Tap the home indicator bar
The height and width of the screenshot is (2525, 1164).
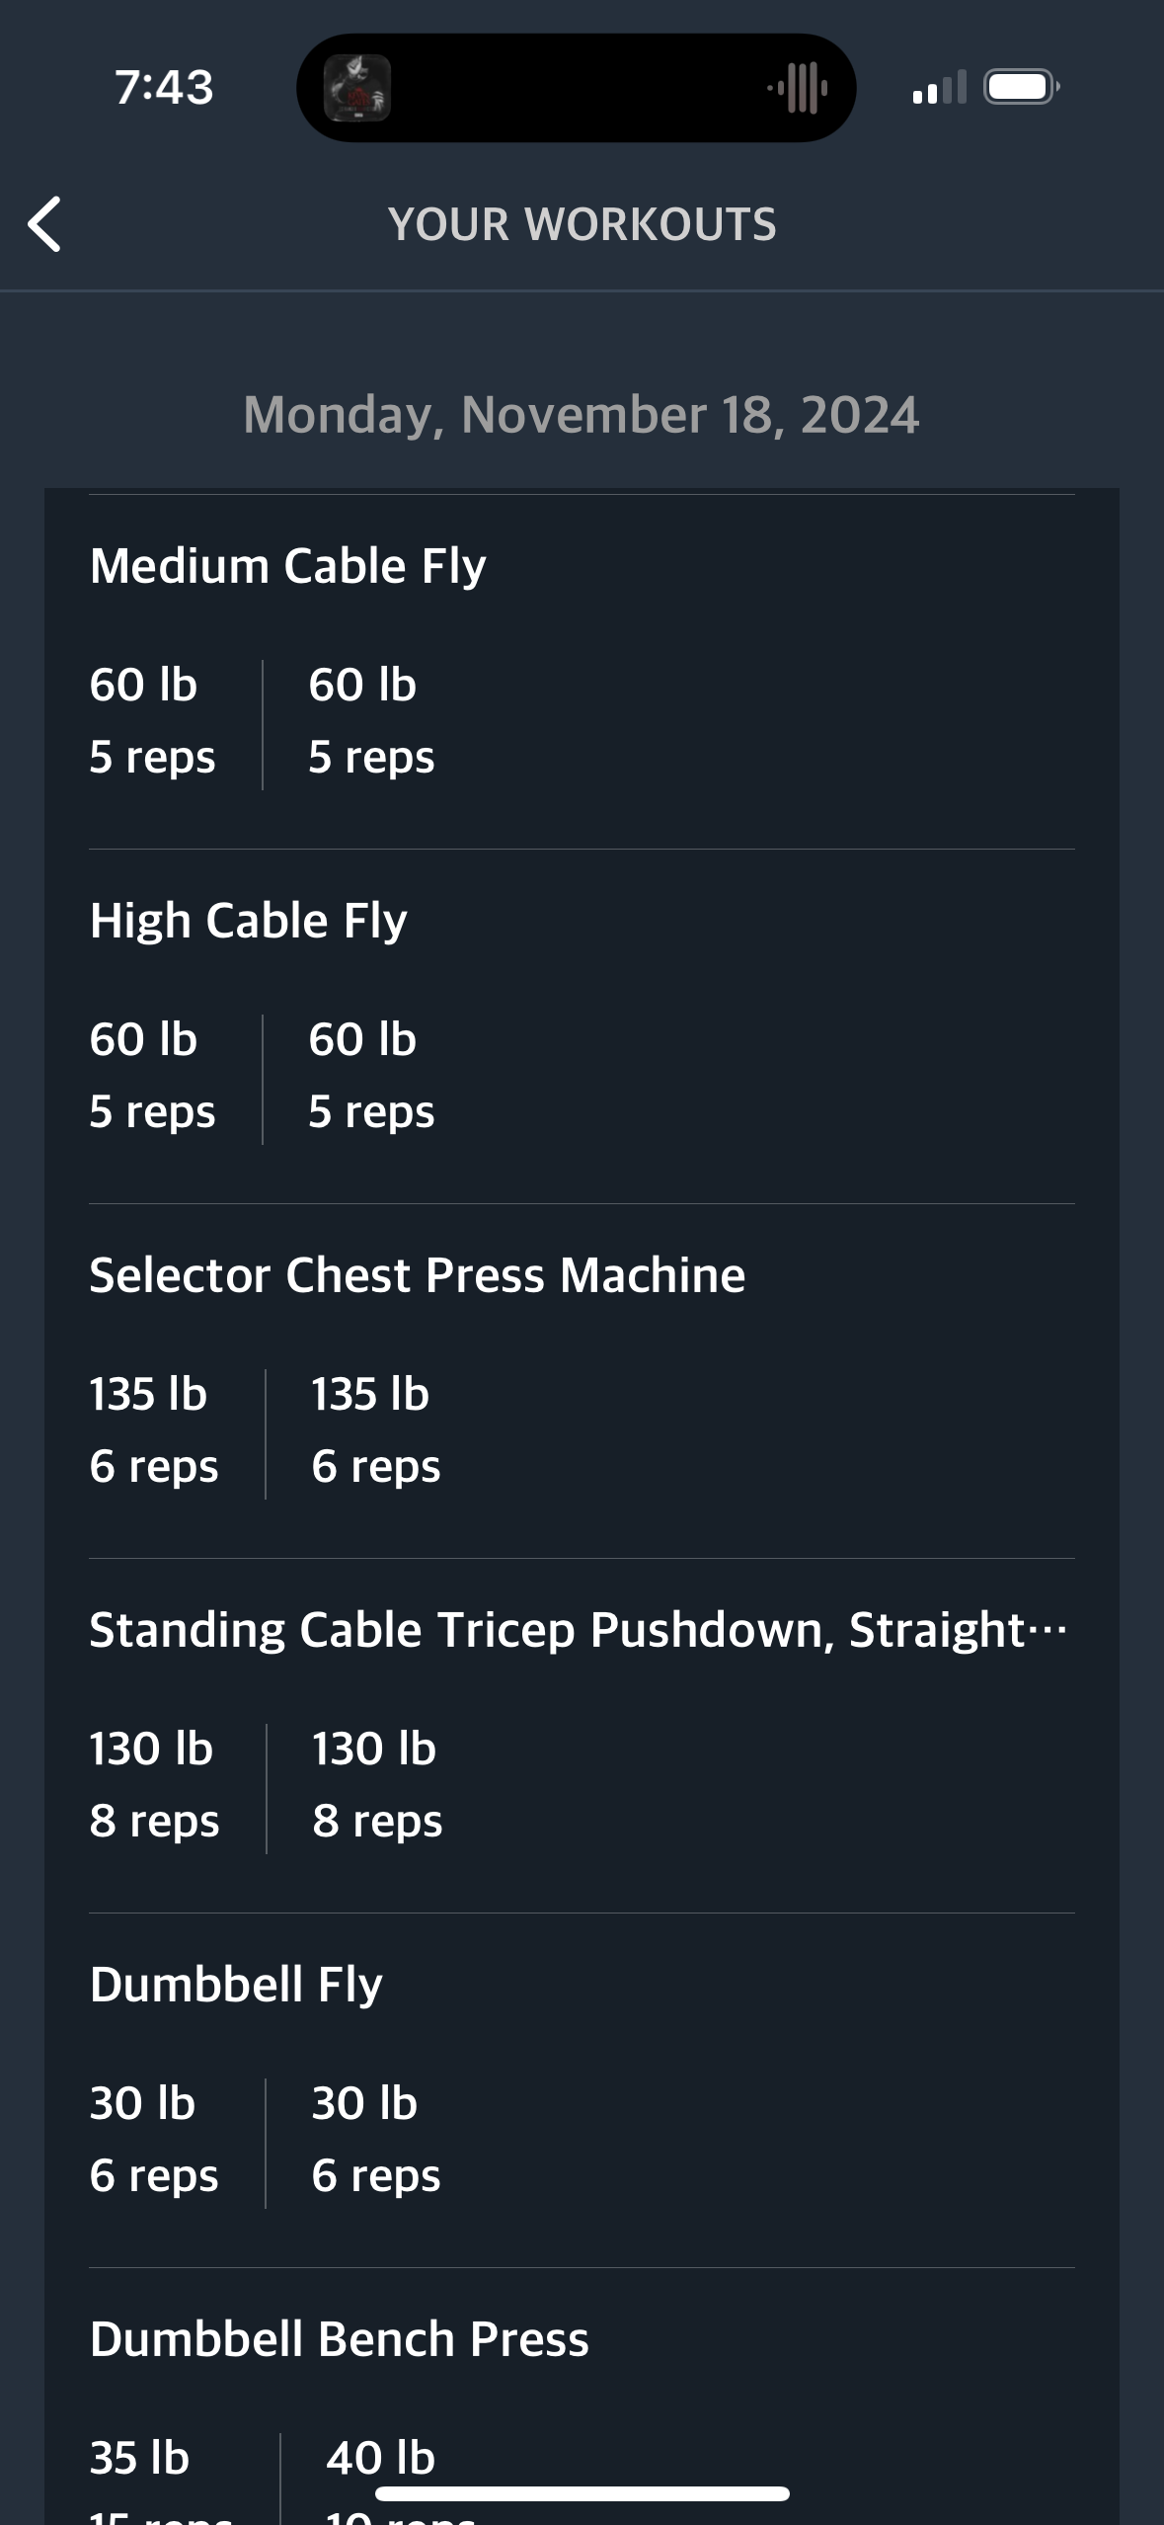[x=582, y=2493]
